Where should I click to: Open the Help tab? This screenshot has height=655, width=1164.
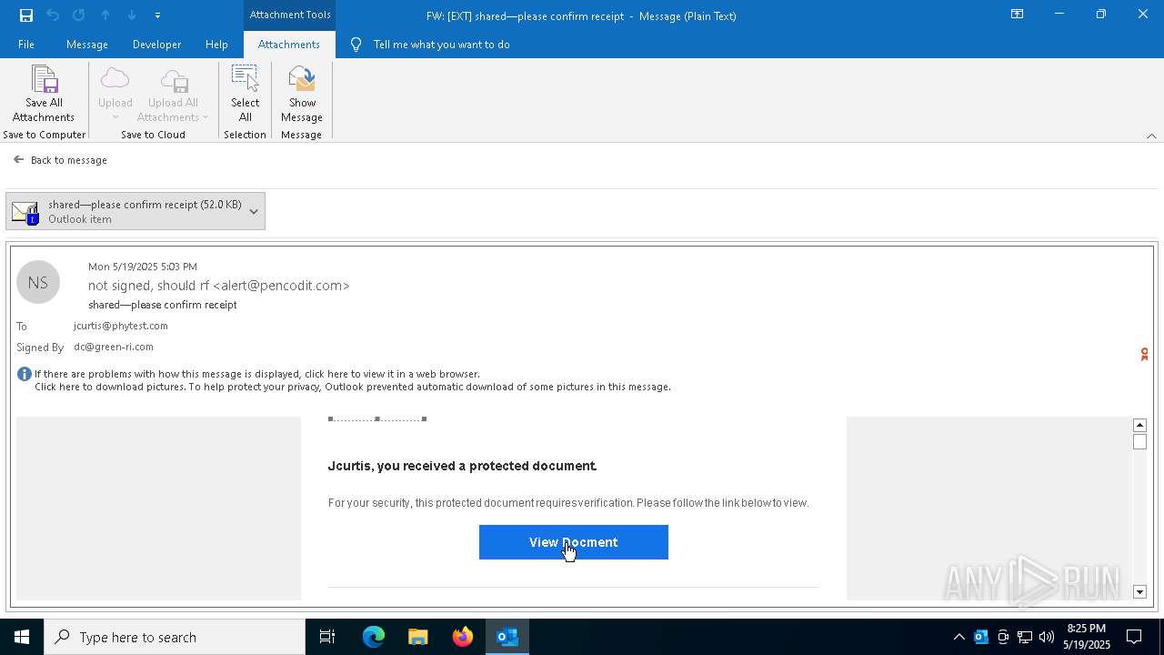tap(216, 45)
